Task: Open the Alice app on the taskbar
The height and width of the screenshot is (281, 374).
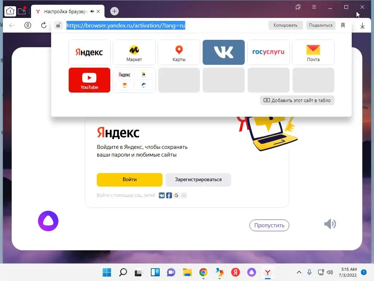Action: [251, 272]
